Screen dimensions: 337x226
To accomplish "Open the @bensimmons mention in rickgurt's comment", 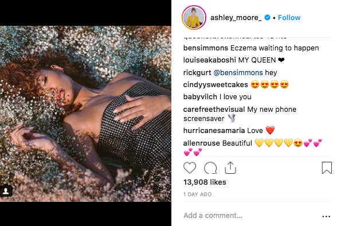I will [238, 73].
